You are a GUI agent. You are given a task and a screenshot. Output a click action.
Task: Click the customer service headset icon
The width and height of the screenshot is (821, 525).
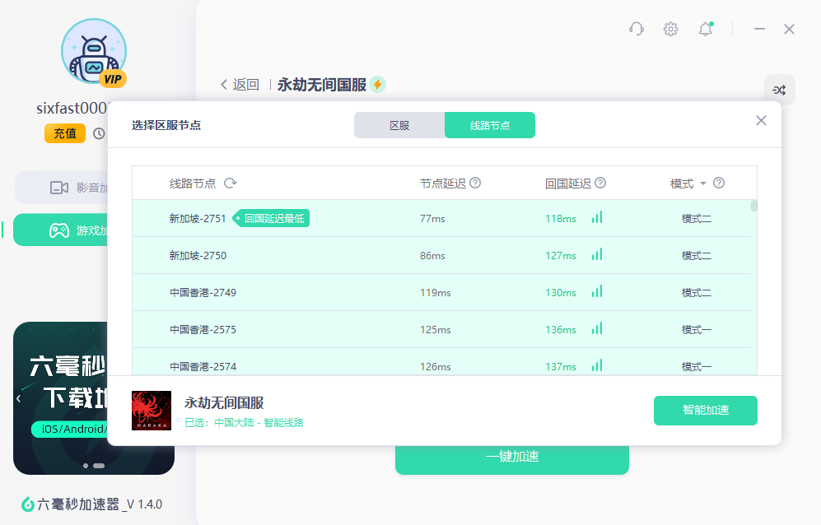coord(636,29)
